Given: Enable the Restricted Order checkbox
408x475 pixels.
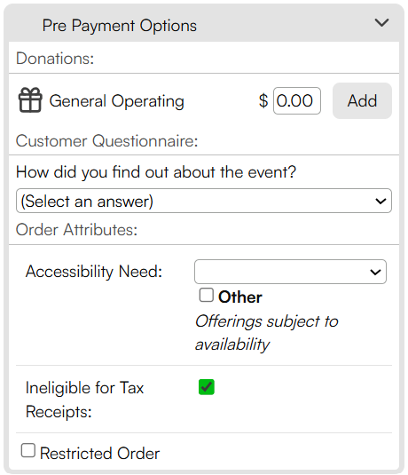Looking at the screenshot, I should point(28,450).
